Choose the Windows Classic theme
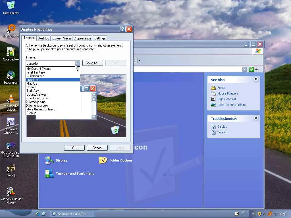This screenshot has width=291, height=218. pyautogui.click(x=53, y=98)
